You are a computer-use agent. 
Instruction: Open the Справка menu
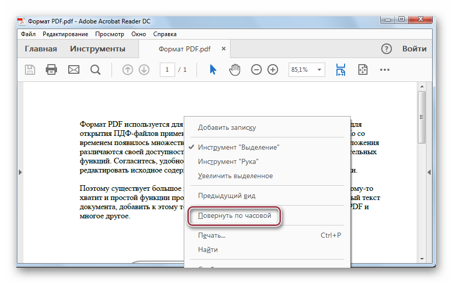point(165,34)
